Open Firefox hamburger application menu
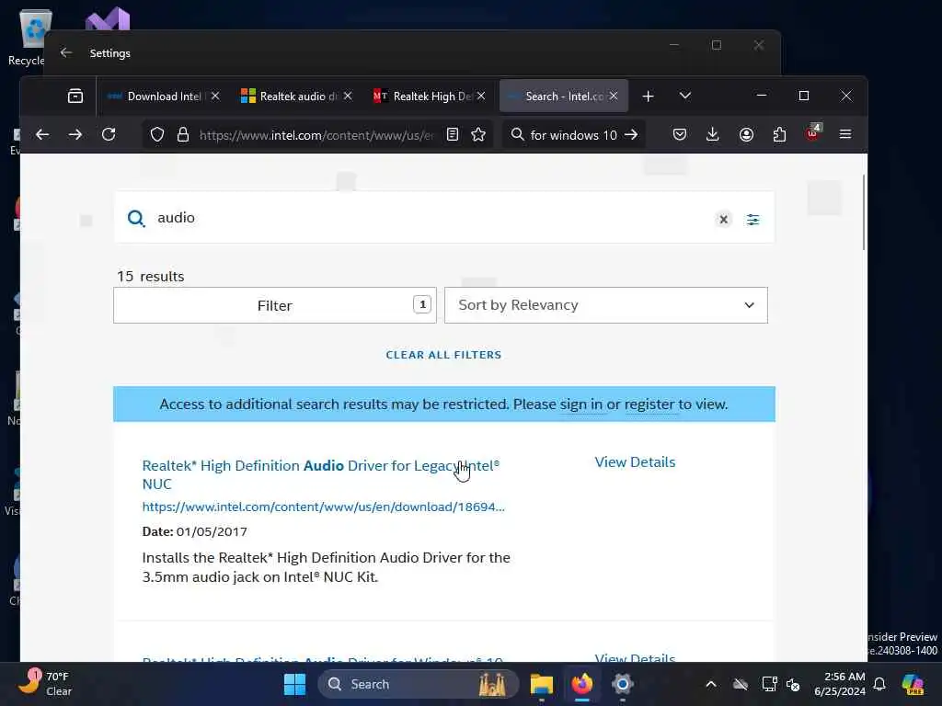The width and height of the screenshot is (942, 706). [845, 134]
